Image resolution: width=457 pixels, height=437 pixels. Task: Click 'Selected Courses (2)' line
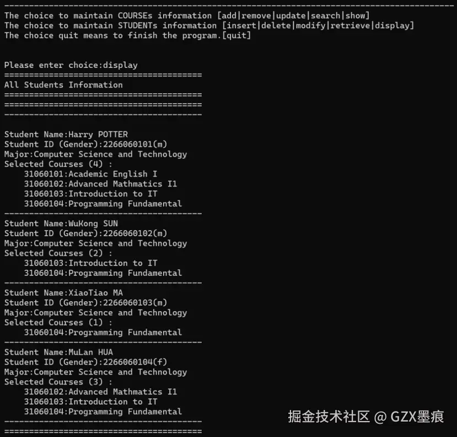click(x=58, y=253)
